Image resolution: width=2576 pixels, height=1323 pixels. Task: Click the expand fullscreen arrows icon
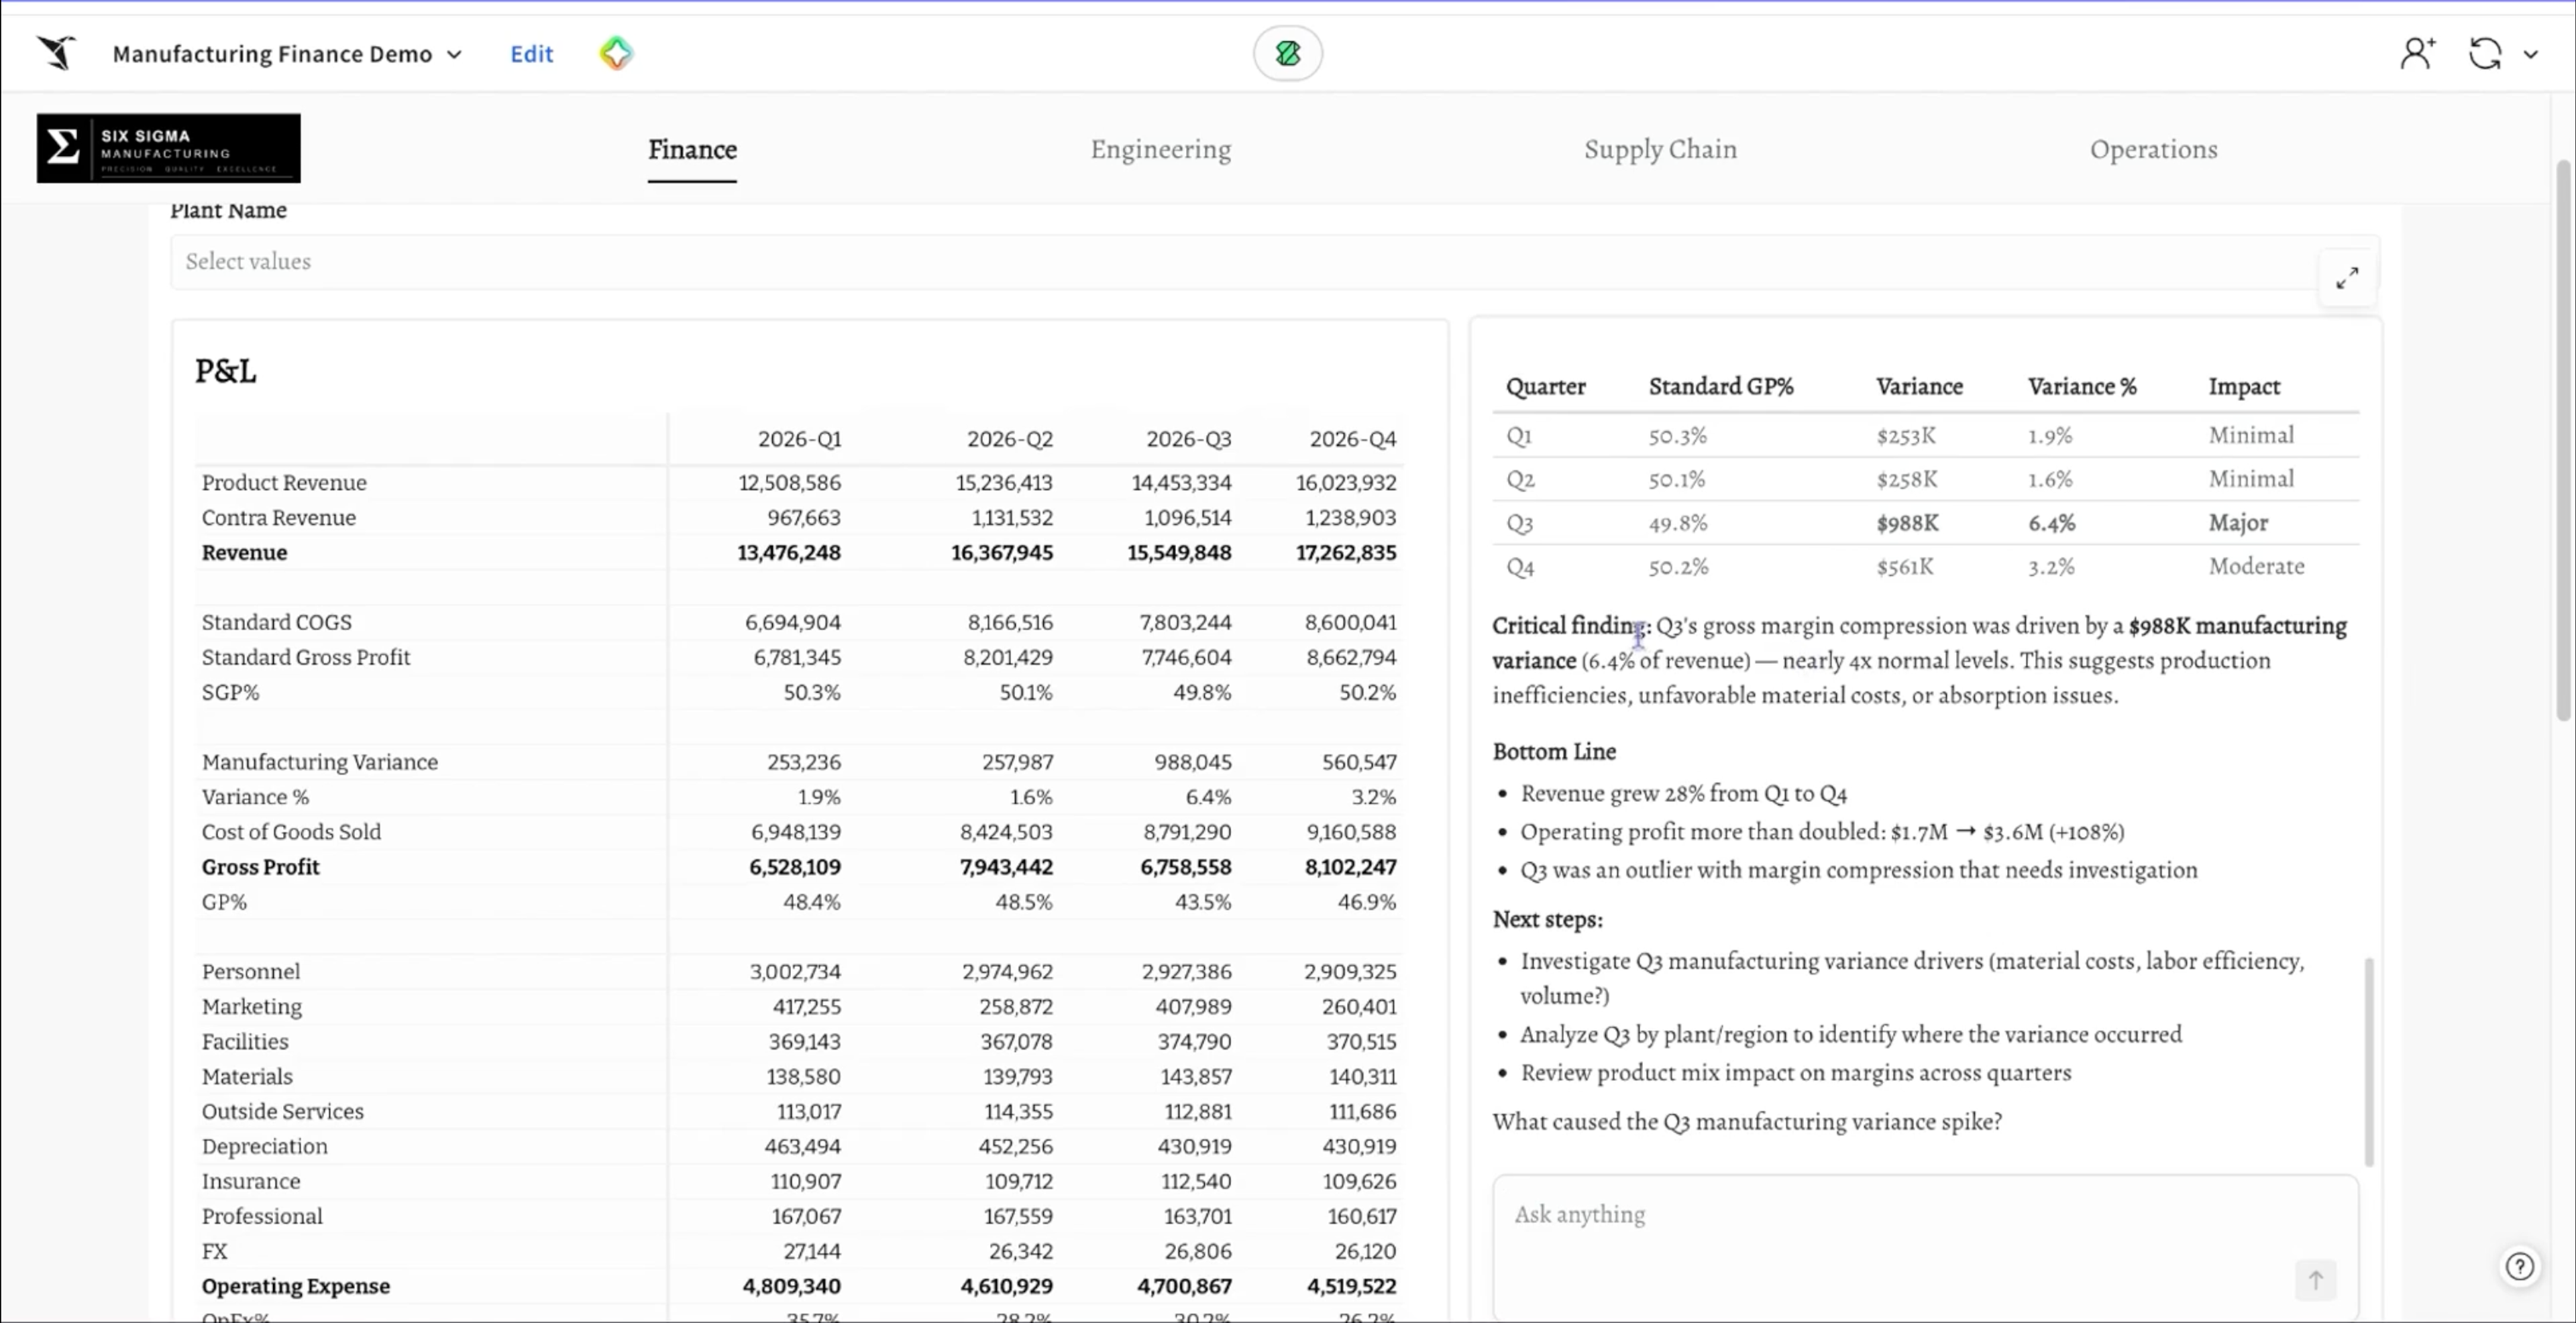(2347, 278)
